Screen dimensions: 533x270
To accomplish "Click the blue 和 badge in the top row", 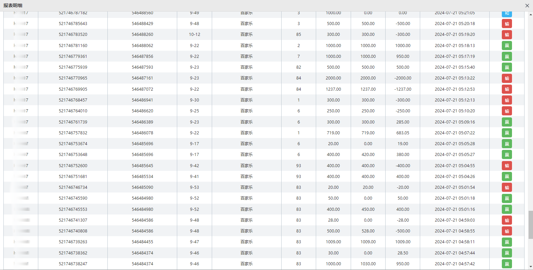I will pyautogui.click(x=507, y=14).
